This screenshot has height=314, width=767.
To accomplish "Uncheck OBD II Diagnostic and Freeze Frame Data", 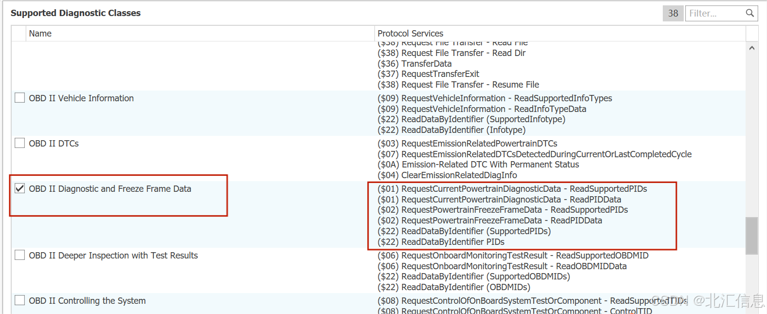I will 20,188.
